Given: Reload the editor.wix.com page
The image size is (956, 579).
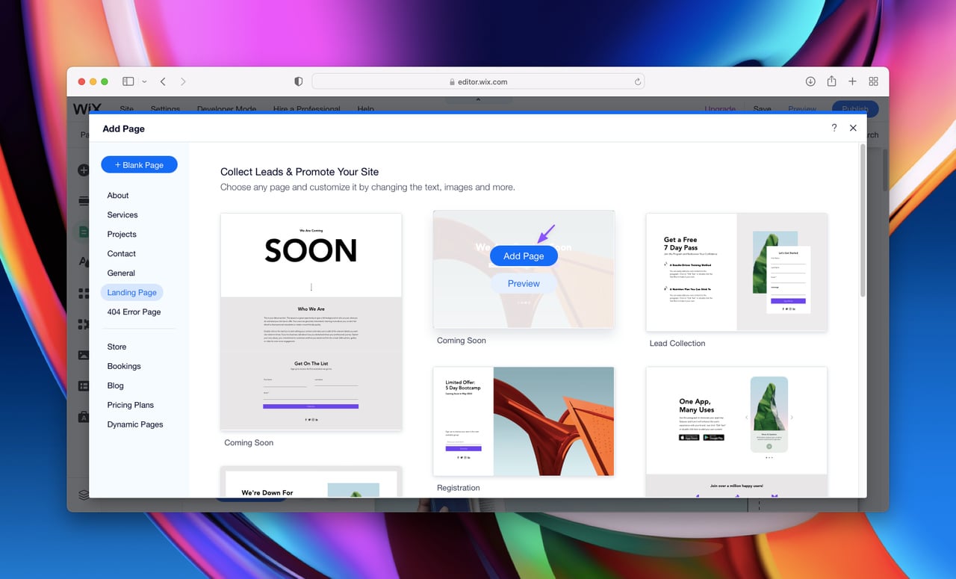Looking at the screenshot, I should pos(637,81).
